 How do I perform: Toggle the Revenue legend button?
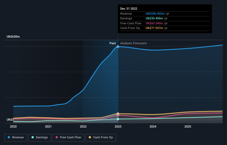pos(16,138)
